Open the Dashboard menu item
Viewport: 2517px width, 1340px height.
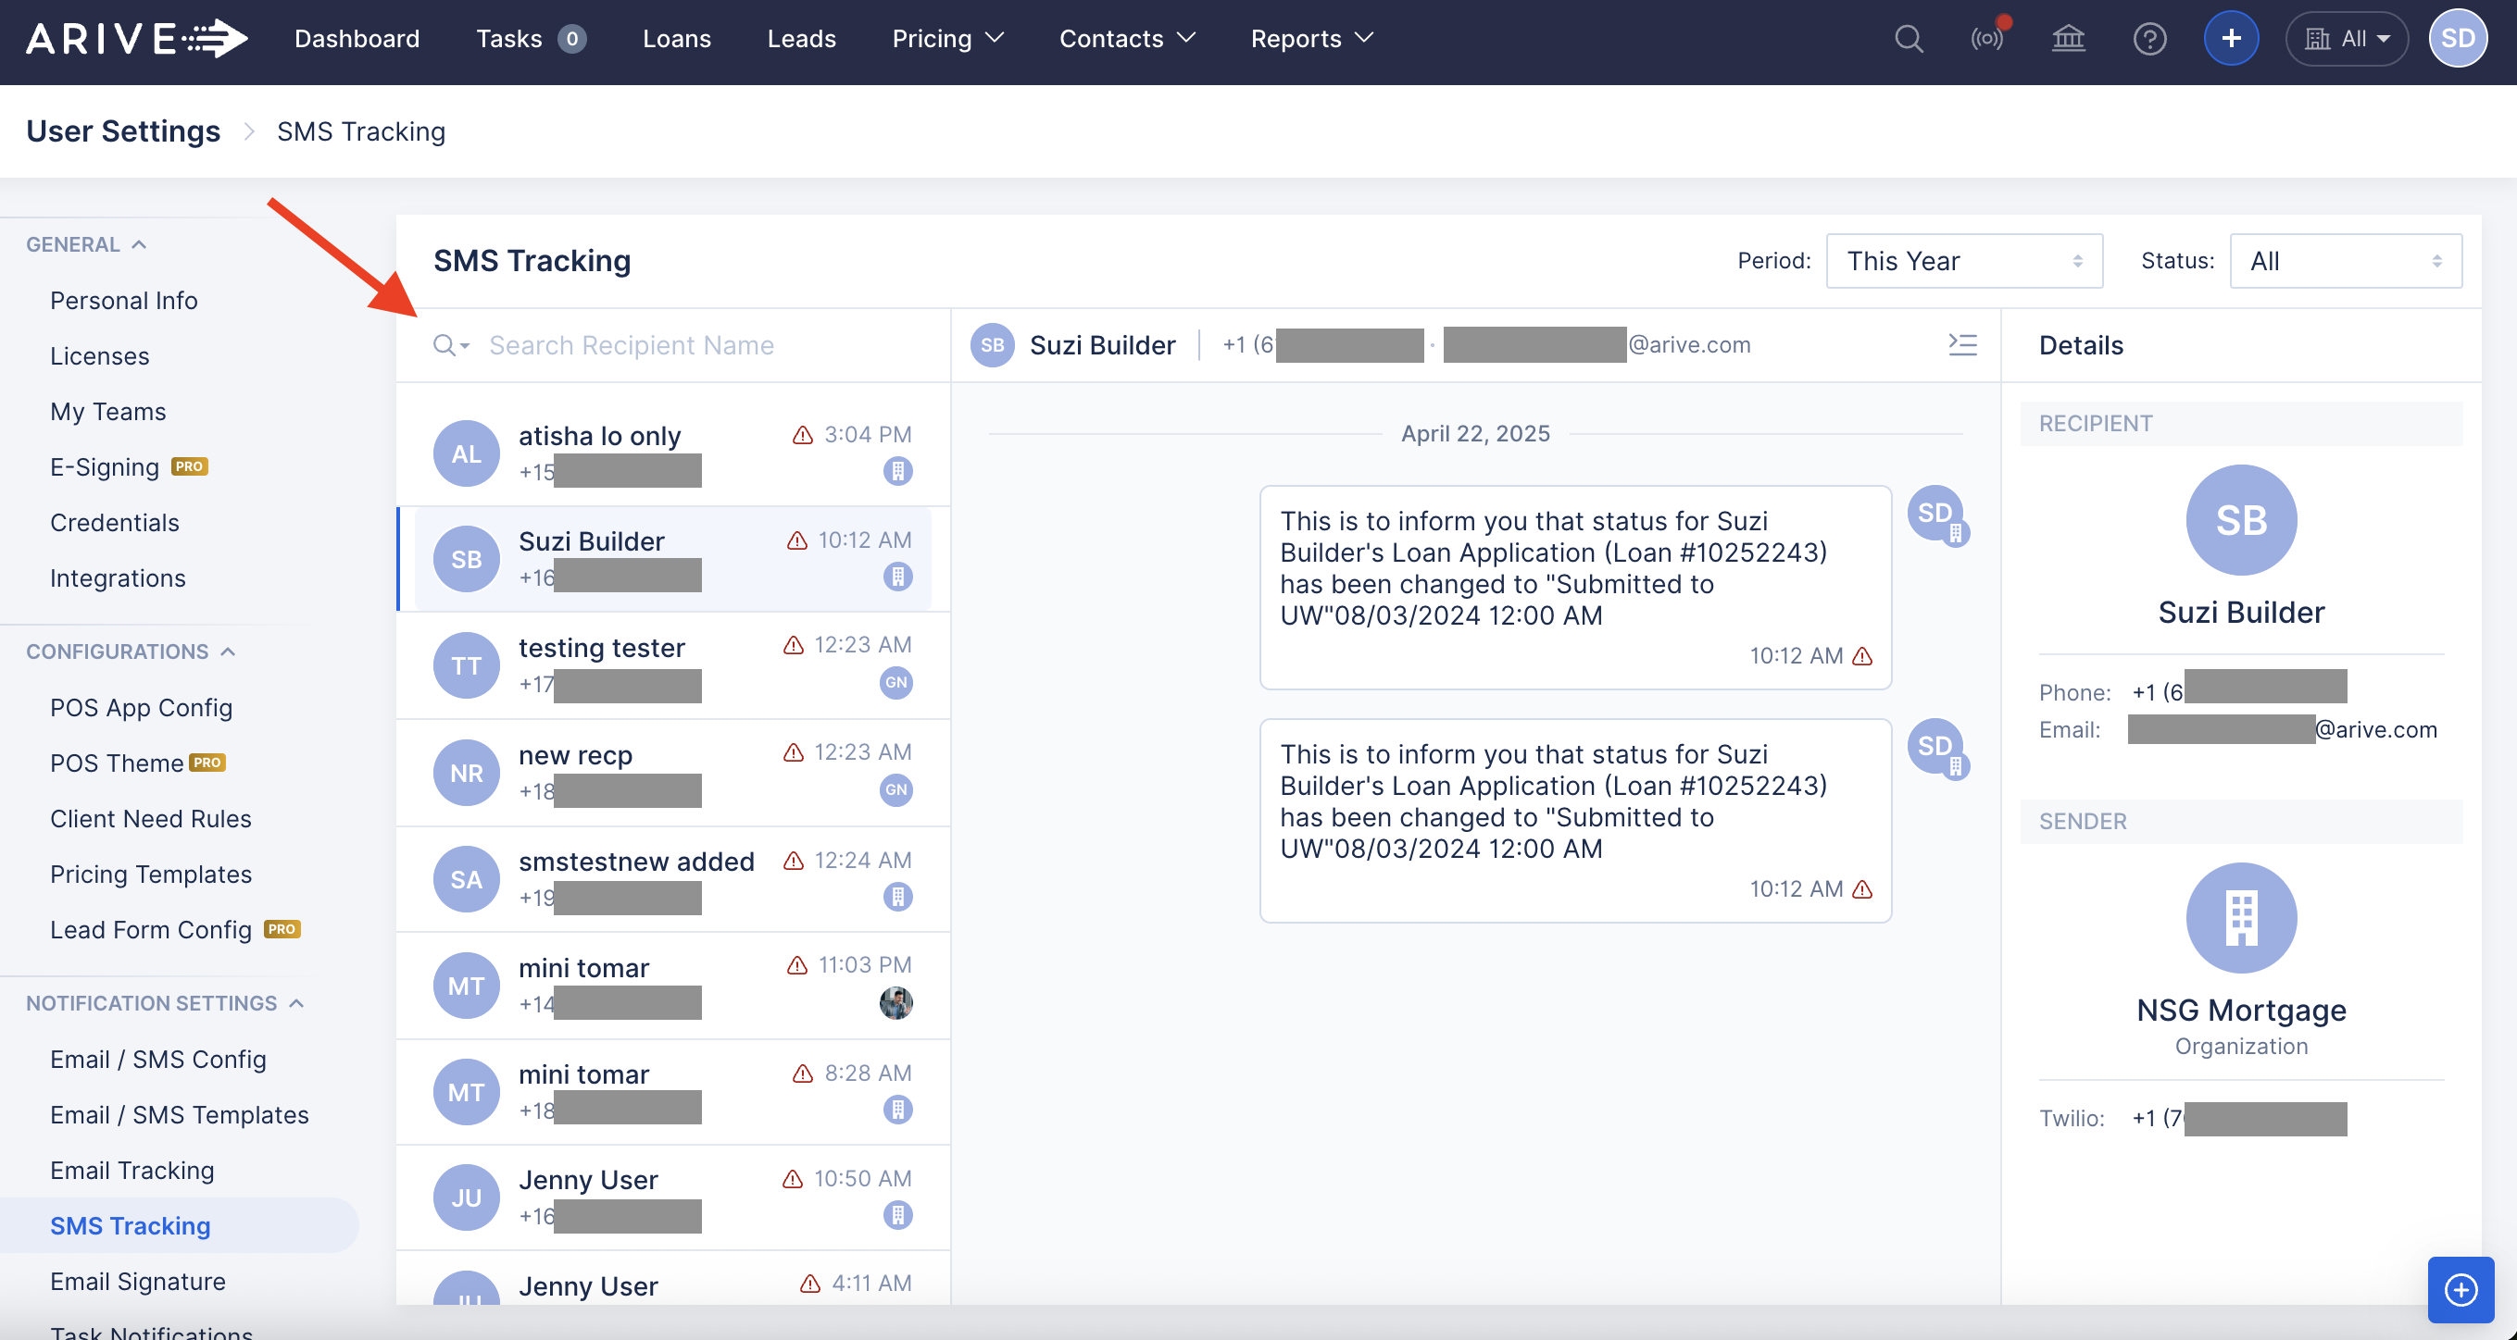click(357, 39)
